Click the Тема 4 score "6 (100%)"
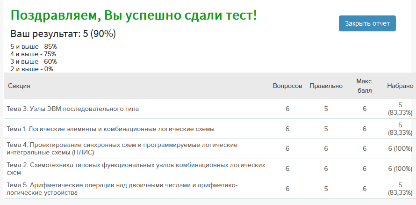416x205 pixels. click(x=400, y=149)
